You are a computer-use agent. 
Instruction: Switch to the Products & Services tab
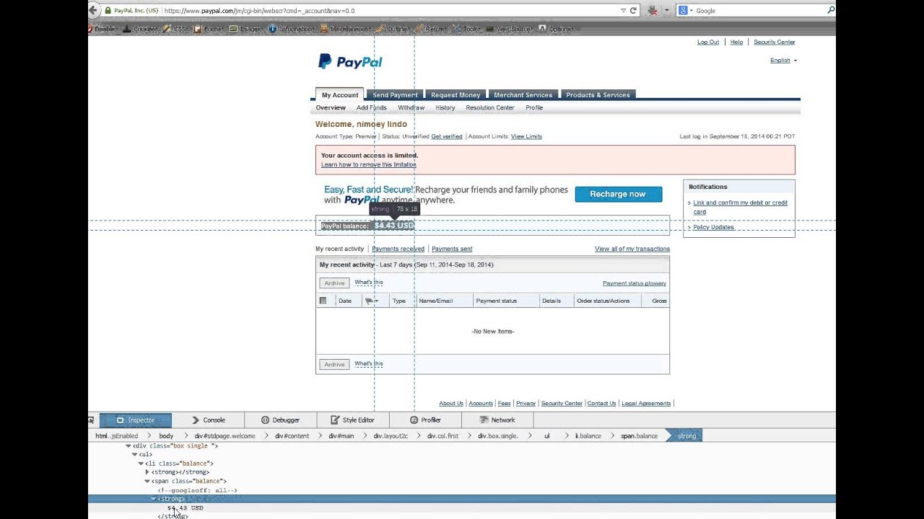coord(598,95)
